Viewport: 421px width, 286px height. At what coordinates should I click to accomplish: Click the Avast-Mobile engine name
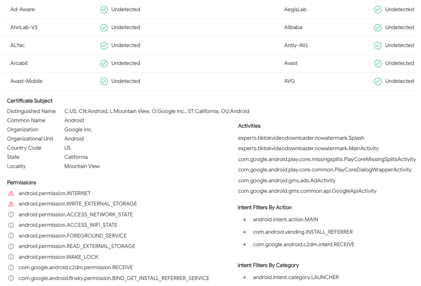point(26,81)
